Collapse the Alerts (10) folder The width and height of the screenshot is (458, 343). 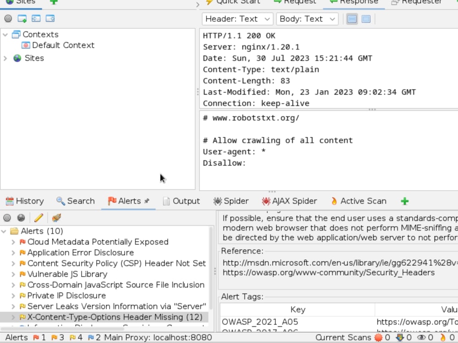(5, 231)
